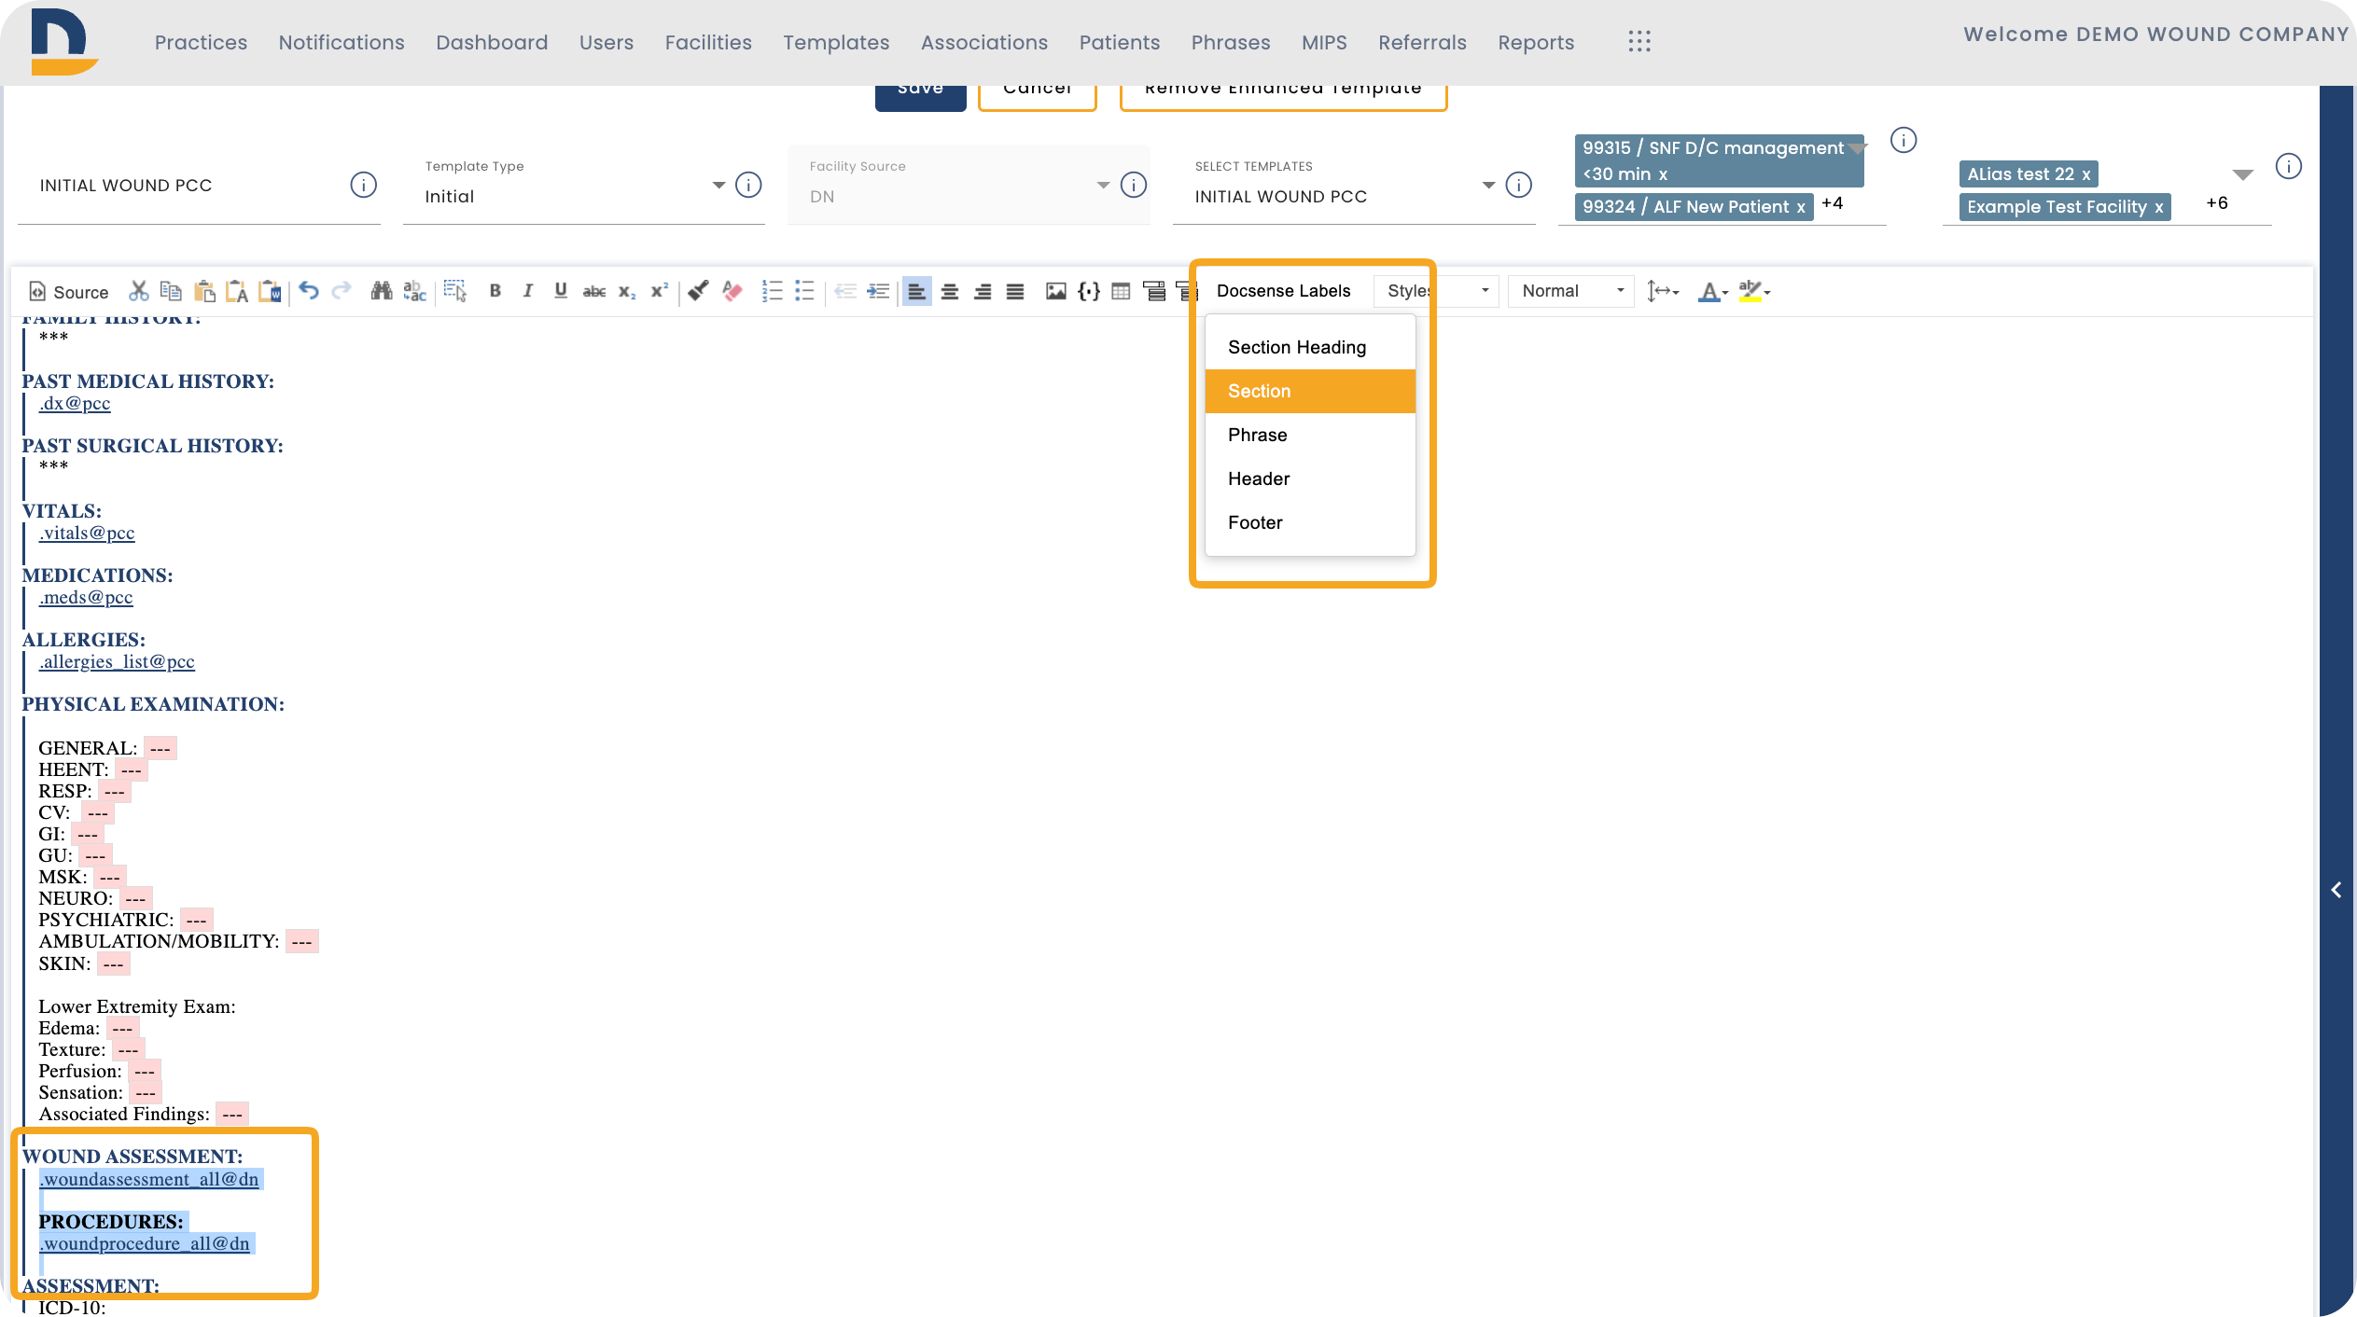Open Find with binoculars icon
This screenshot has width=2357, height=1317.
(381, 291)
